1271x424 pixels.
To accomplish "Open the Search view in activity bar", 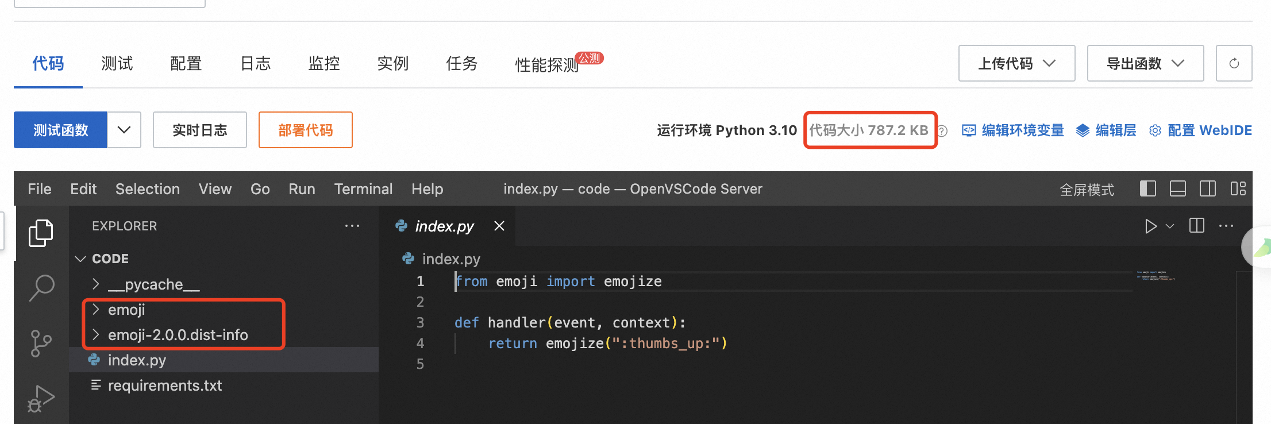I will coord(41,288).
